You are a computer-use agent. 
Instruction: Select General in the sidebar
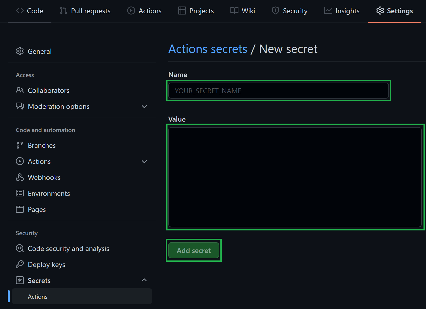click(40, 51)
